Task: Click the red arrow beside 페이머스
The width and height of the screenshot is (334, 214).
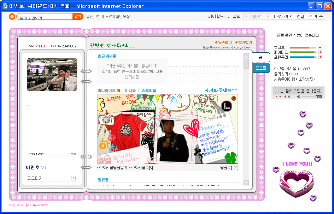Action: (320, 52)
